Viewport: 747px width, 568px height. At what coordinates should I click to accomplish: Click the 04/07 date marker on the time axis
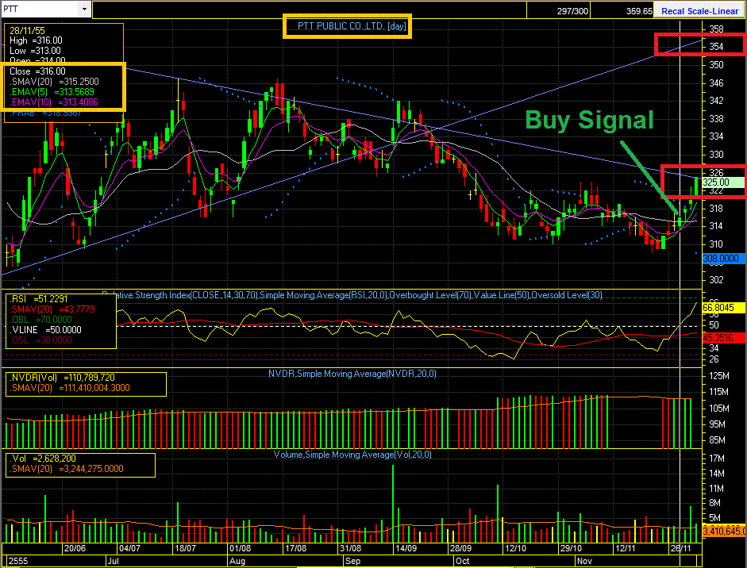click(129, 548)
